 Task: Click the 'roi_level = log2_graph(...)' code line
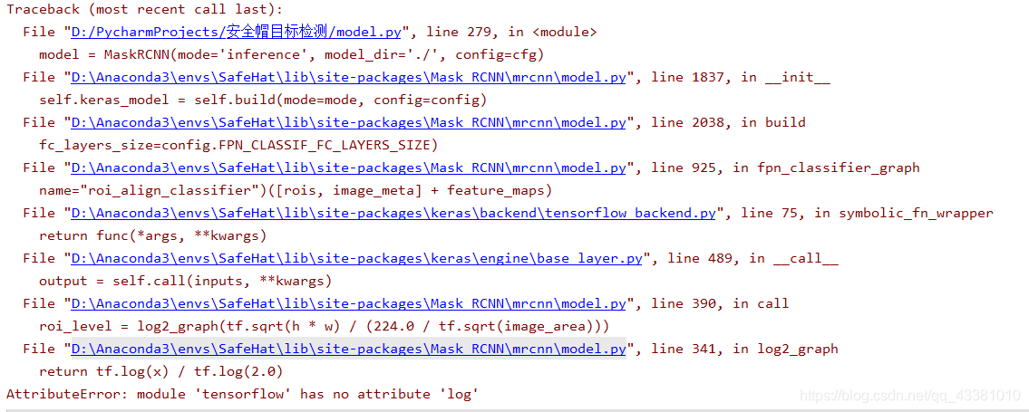[325, 326]
